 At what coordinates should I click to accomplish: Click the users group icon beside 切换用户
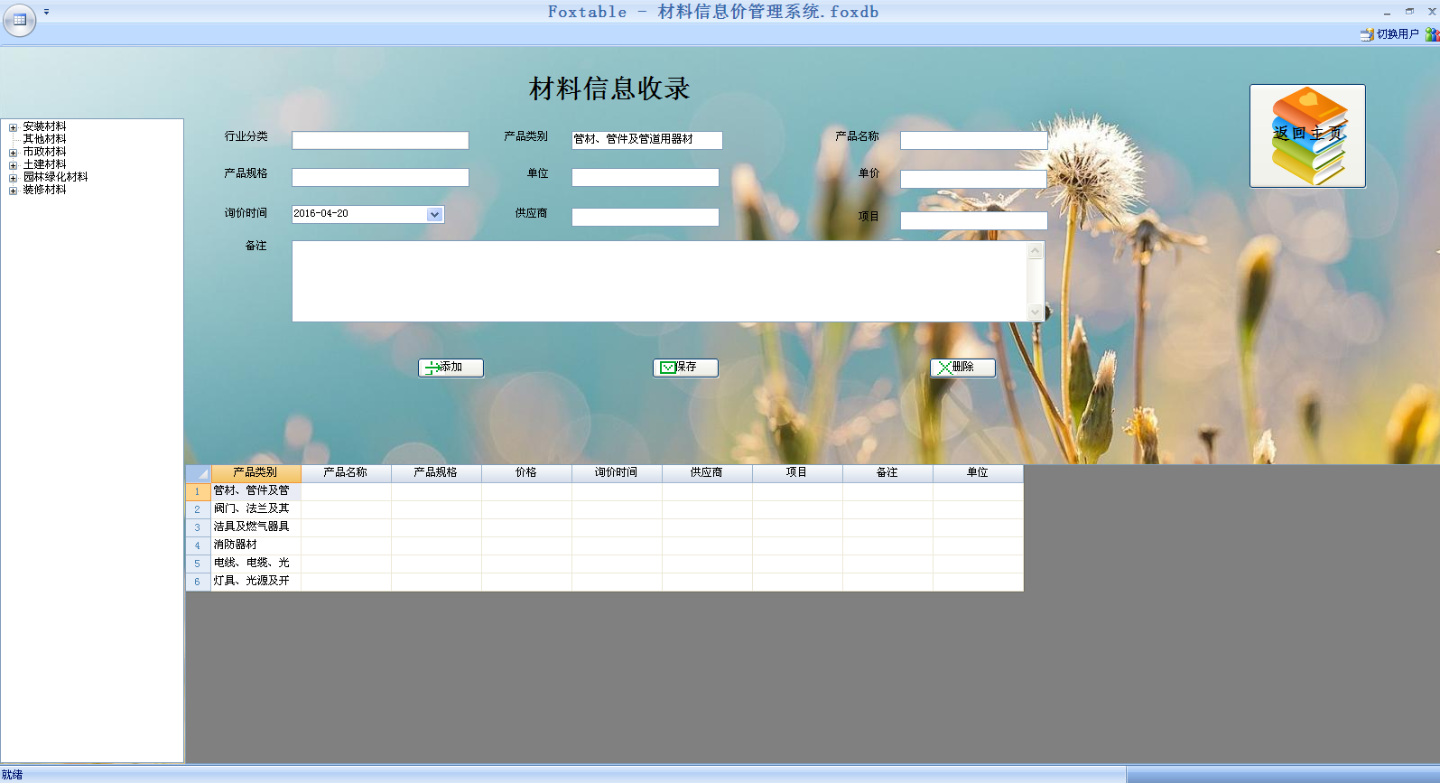tap(1432, 34)
